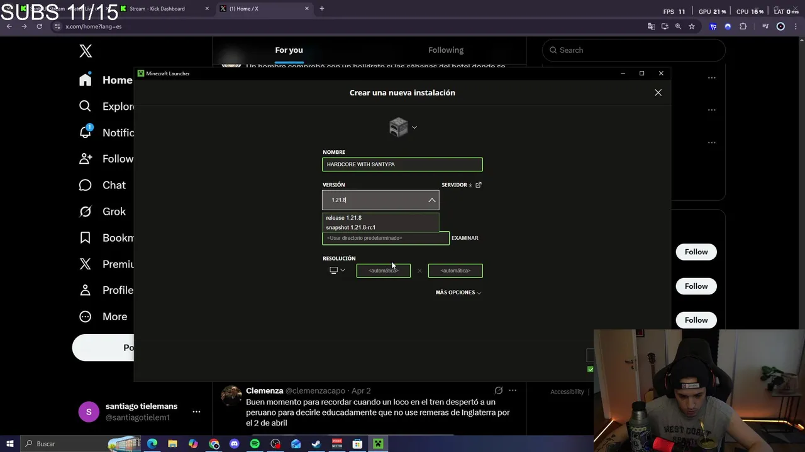The height and width of the screenshot is (452, 805).
Task: Open the browser zoom magnifier icon
Action: click(678, 26)
